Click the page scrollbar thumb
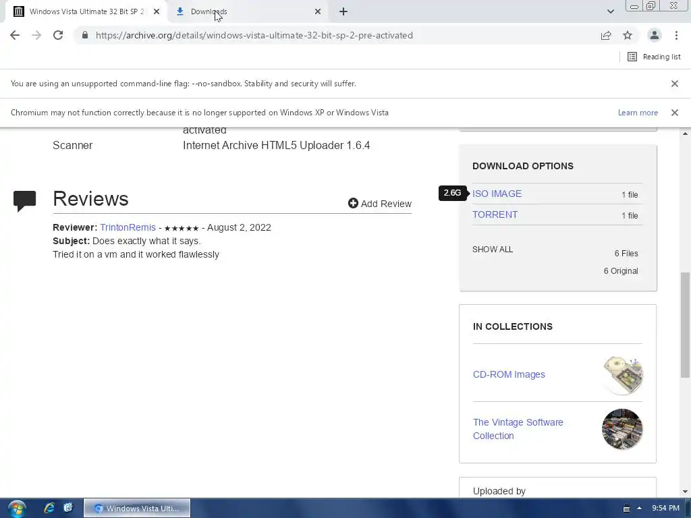The image size is (691, 518). coord(685,325)
